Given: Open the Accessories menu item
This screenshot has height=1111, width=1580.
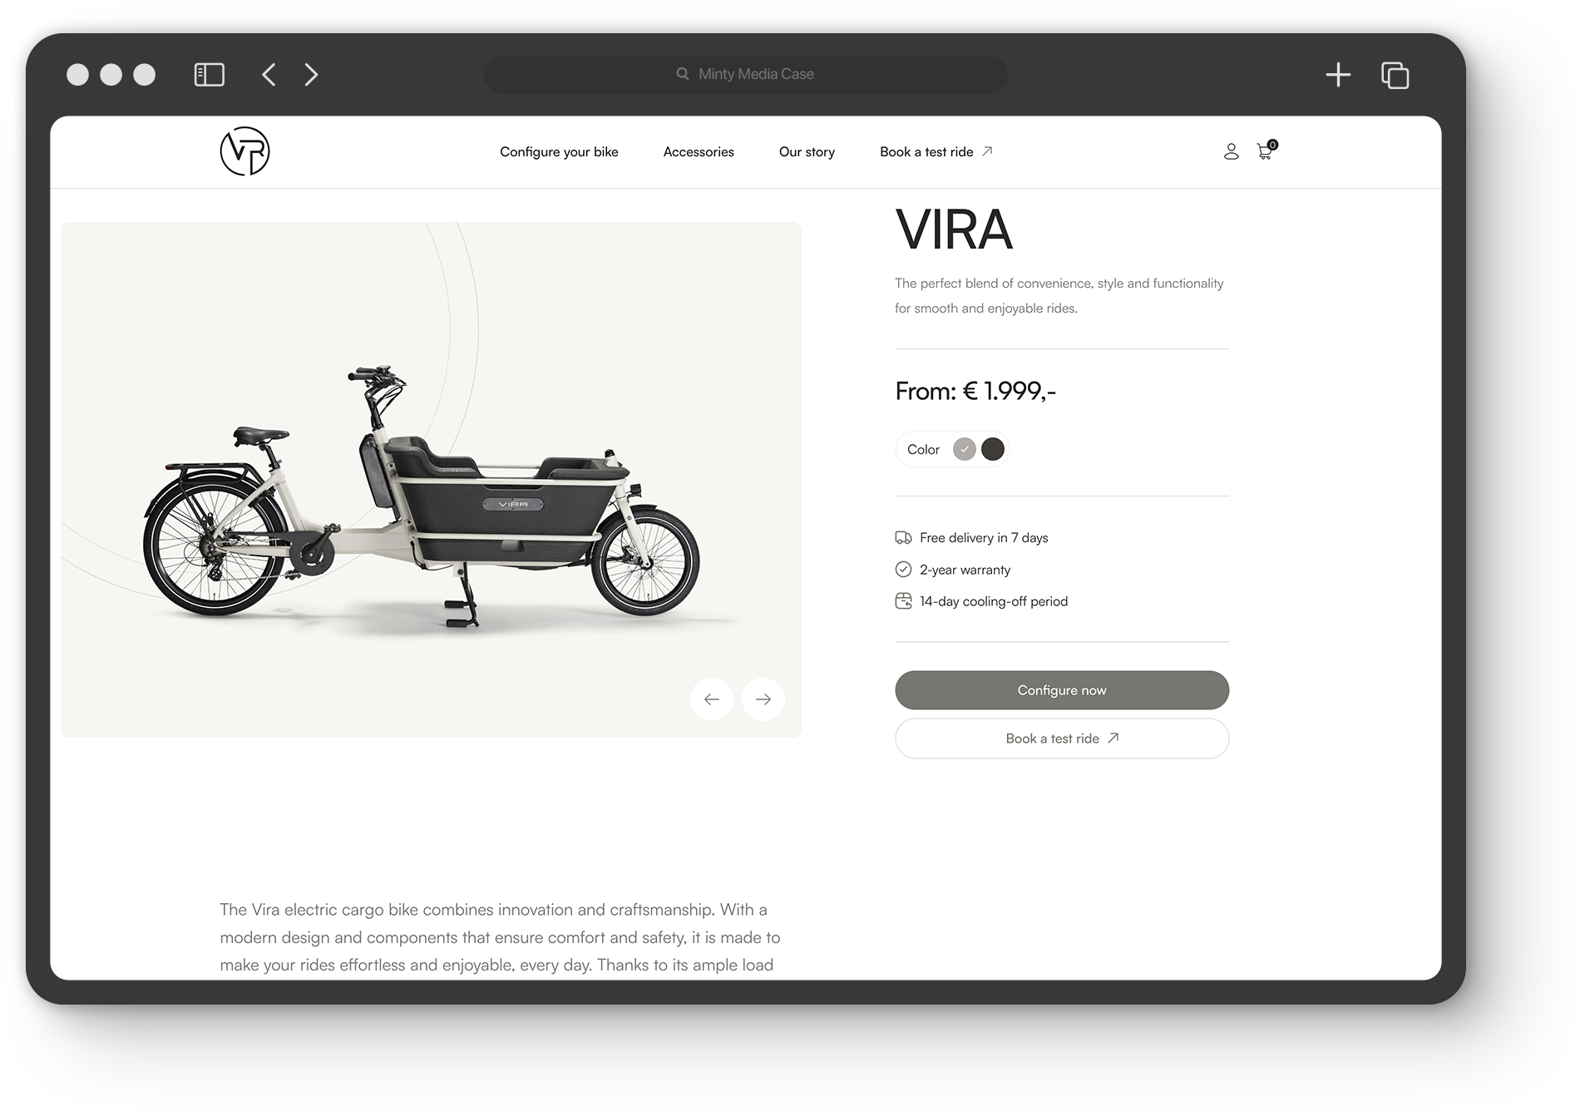Looking at the screenshot, I should click(699, 152).
